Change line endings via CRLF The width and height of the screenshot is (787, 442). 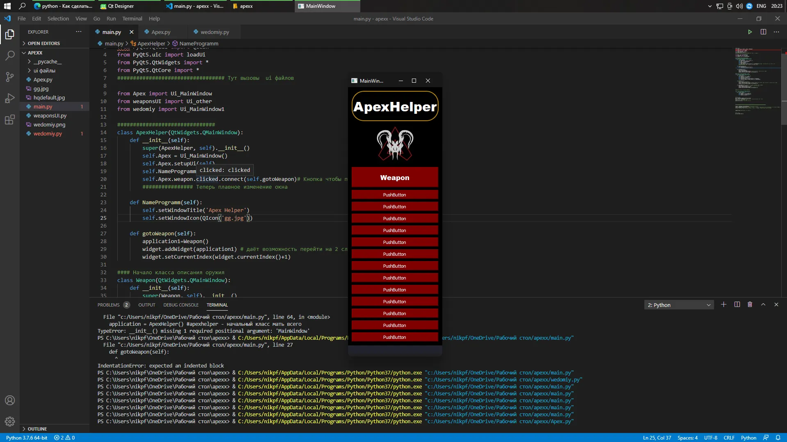(729, 437)
